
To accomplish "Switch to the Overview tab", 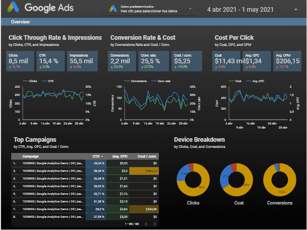I will [20, 22].
